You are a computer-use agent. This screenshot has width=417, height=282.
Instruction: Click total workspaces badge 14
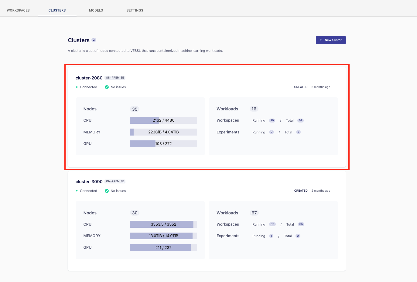pyautogui.click(x=300, y=120)
